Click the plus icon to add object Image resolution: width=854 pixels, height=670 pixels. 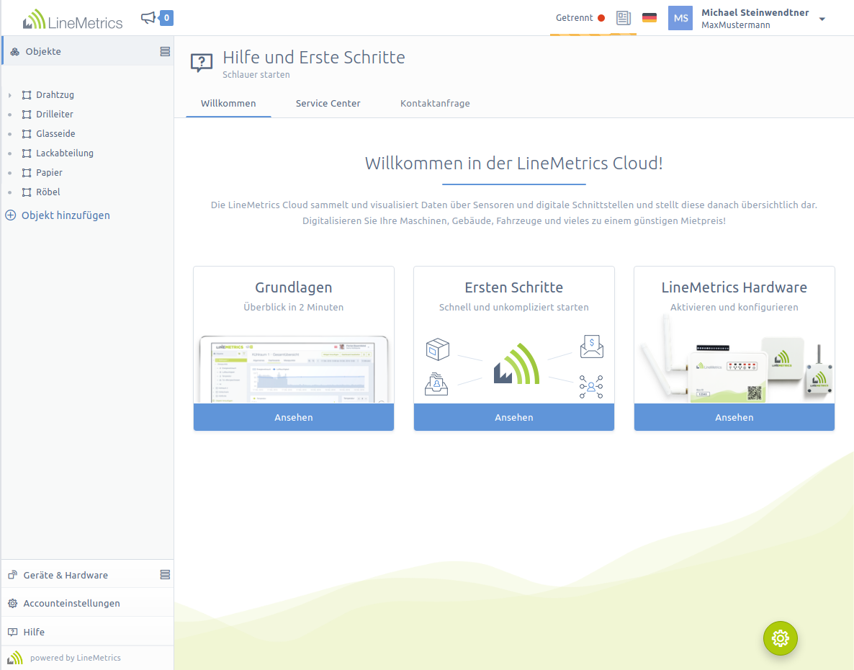(10, 215)
